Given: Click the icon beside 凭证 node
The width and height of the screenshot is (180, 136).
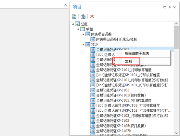Looking at the screenshot, I should (87, 44).
